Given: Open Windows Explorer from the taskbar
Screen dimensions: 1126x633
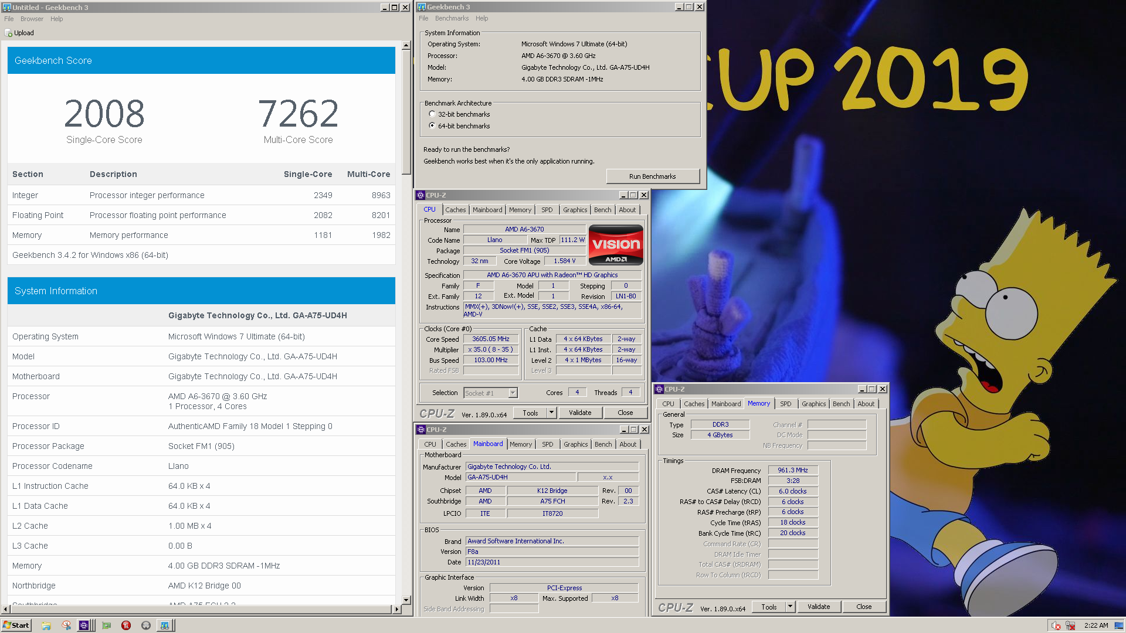Looking at the screenshot, I should pyautogui.click(x=46, y=625).
